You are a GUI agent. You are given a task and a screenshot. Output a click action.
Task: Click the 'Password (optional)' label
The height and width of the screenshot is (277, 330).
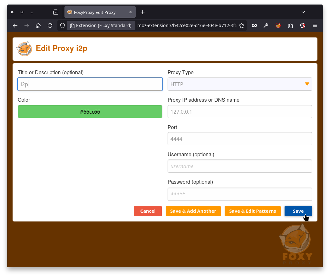pyautogui.click(x=190, y=182)
